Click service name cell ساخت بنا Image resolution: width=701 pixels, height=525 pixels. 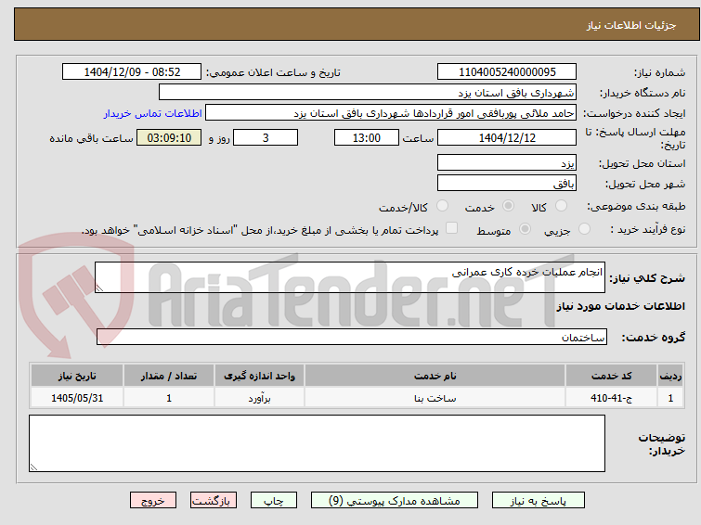point(435,398)
